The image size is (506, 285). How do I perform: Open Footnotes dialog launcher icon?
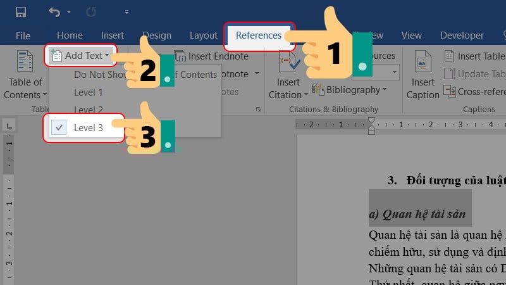coord(258,109)
